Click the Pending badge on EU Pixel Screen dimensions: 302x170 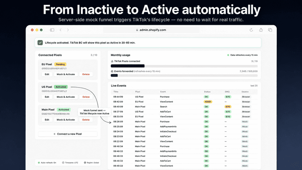pos(60,64)
